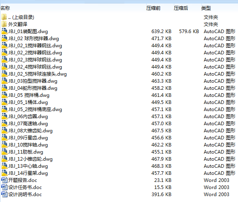Click the 设计说明书.doc Word icon
Image resolution: width=238 pixels, height=202 pixels.
(x=4, y=195)
